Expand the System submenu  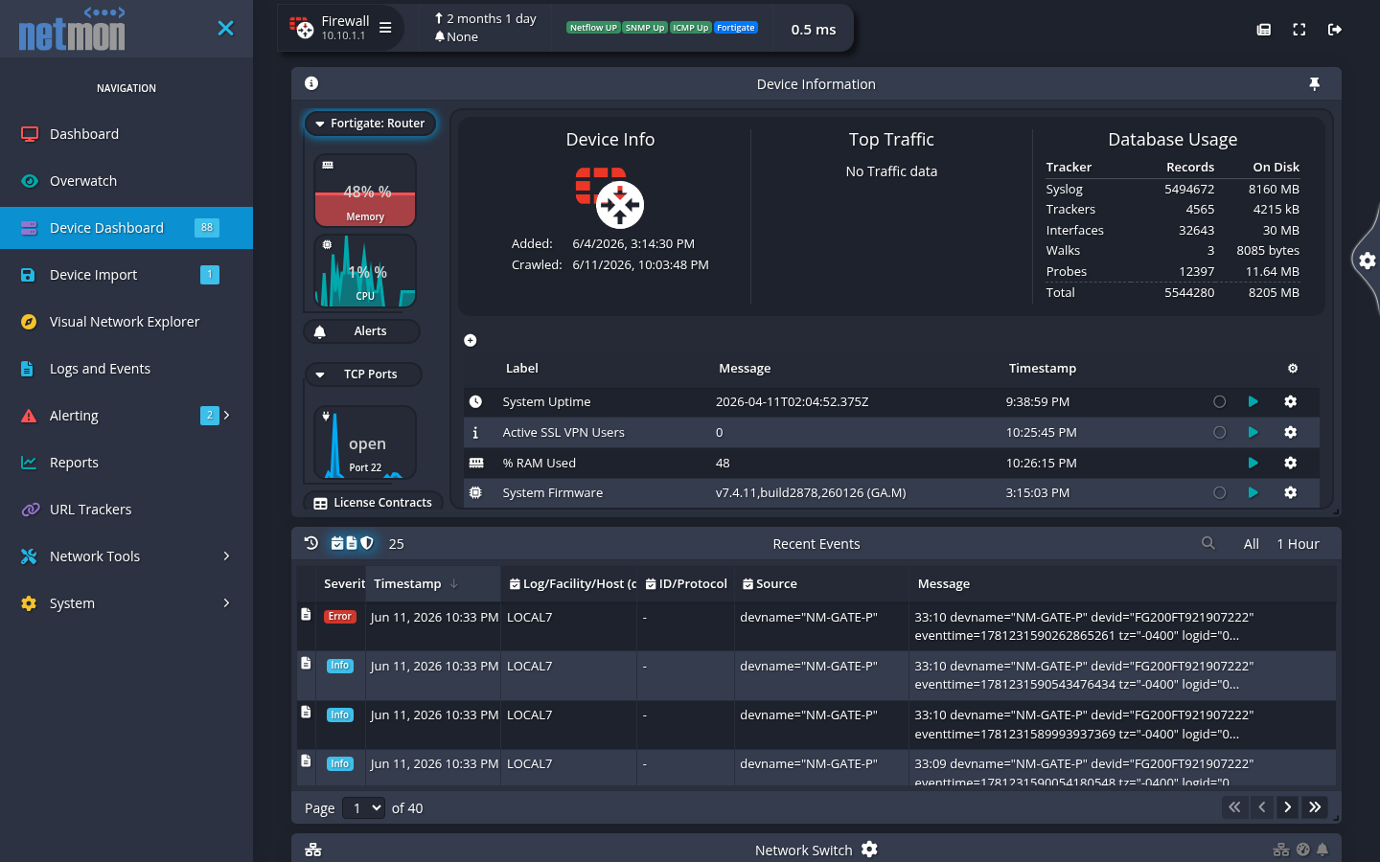point(126,603)
